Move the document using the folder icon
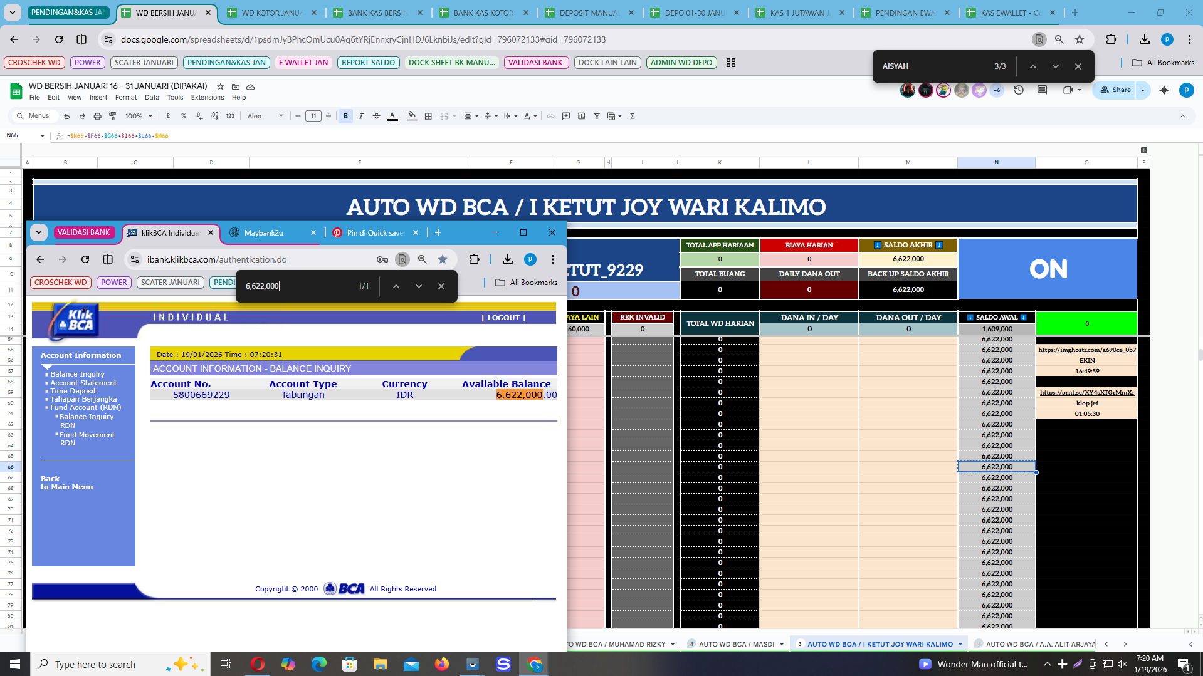This screenshot has height=676, width=1203. 236,86
